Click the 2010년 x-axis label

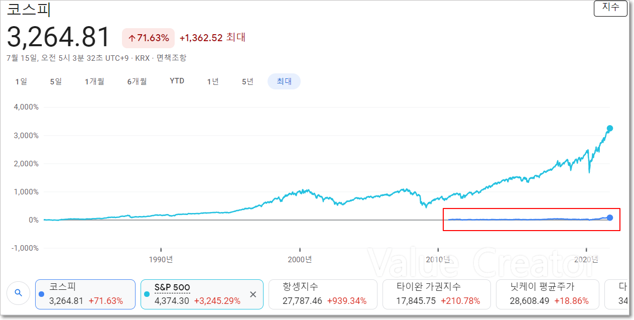coord(439,259)
